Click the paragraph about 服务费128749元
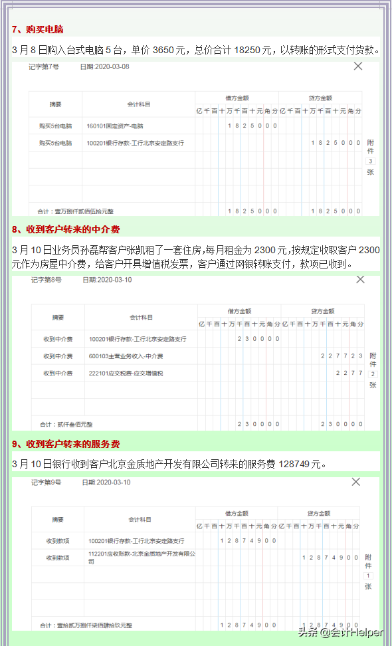This screenshot has height=646, width=392. 169,464
